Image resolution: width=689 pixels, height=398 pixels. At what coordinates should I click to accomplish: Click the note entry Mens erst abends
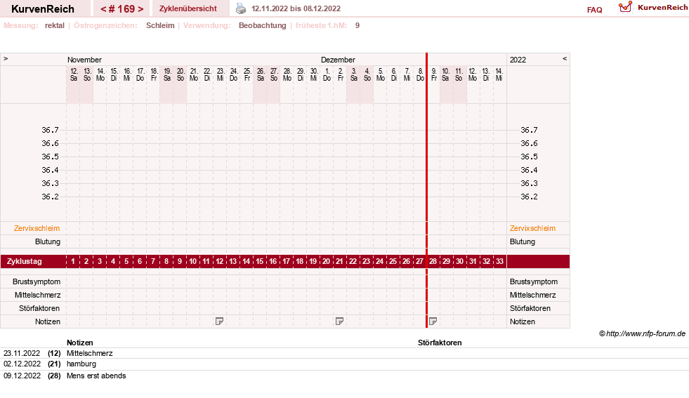(x=96, y=376)
